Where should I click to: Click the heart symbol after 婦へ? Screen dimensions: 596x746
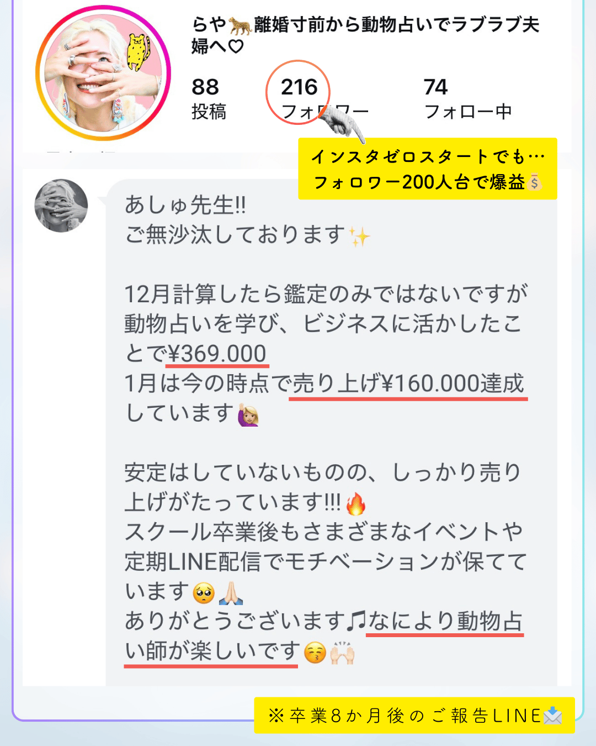pos(236,46)
